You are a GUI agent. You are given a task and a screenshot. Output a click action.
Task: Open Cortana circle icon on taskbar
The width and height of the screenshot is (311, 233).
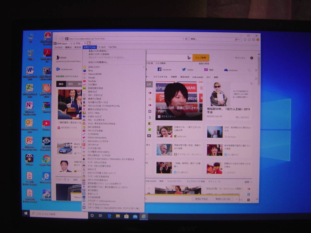pyautogui.click(x=92, y=215)
